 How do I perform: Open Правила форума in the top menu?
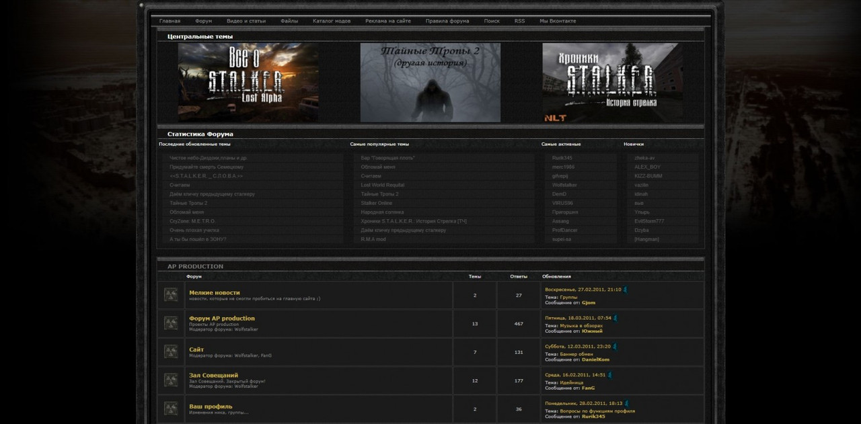pos(447,21)
